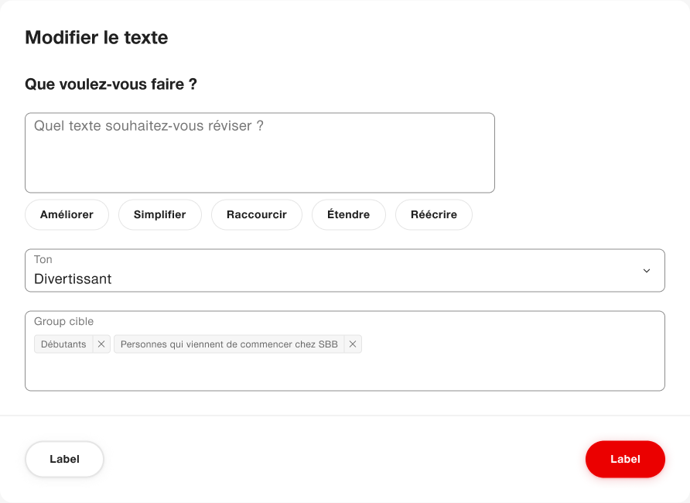Activate the Raccourcir option

click(x=256, y=214)
